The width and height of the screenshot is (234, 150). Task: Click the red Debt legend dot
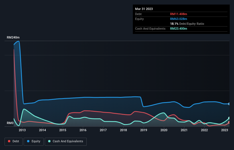9,141
